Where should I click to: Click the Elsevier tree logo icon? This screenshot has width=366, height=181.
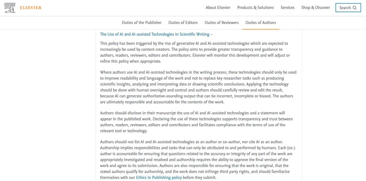(10, 8)
